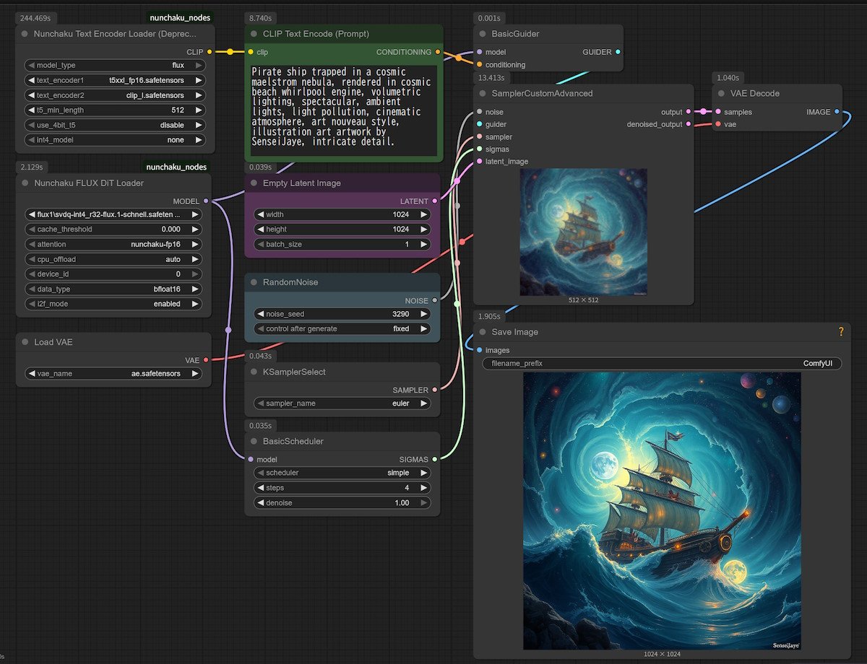Collapse the Nunchaku FLUX DiT Loader node dot
Screen dimensions: 867x664
(x=25, y=183)
